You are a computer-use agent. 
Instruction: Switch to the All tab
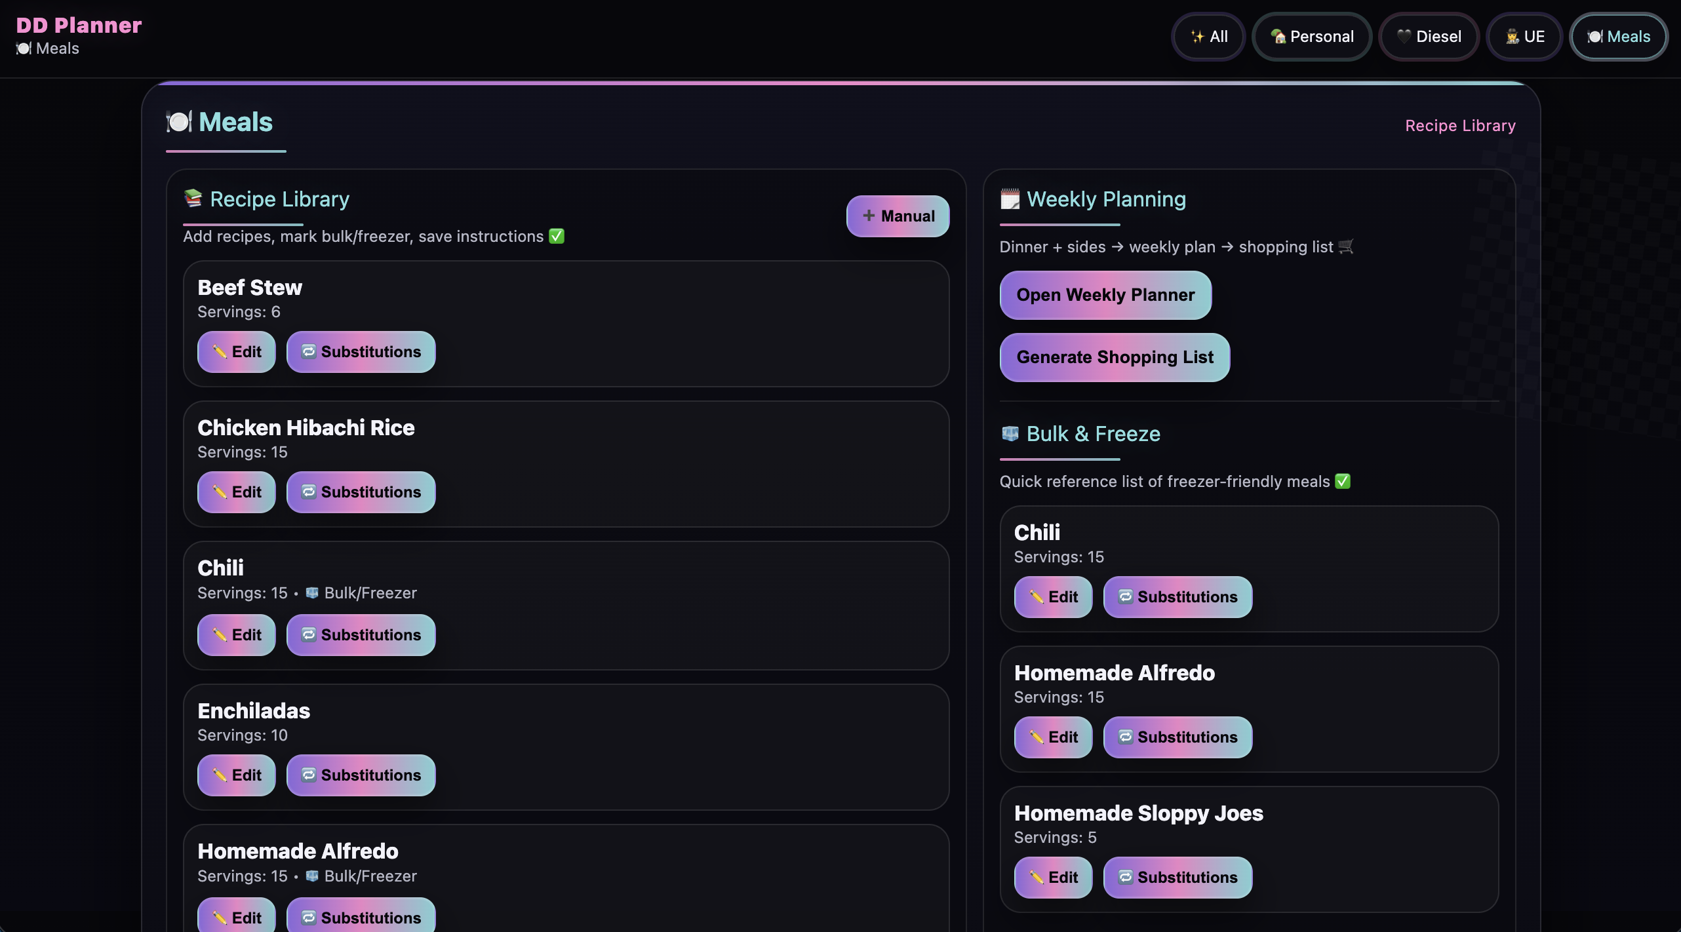[1208, 37]
